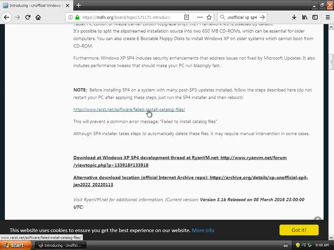Toggle the browser sidebar
The width and height of the screenshot is (334, 250).
point(315,17)
